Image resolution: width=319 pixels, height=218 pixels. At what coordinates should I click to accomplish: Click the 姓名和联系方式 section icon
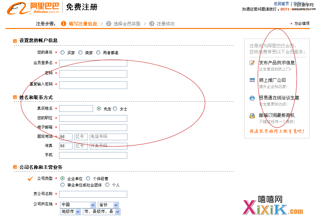(x=15, y=98)
